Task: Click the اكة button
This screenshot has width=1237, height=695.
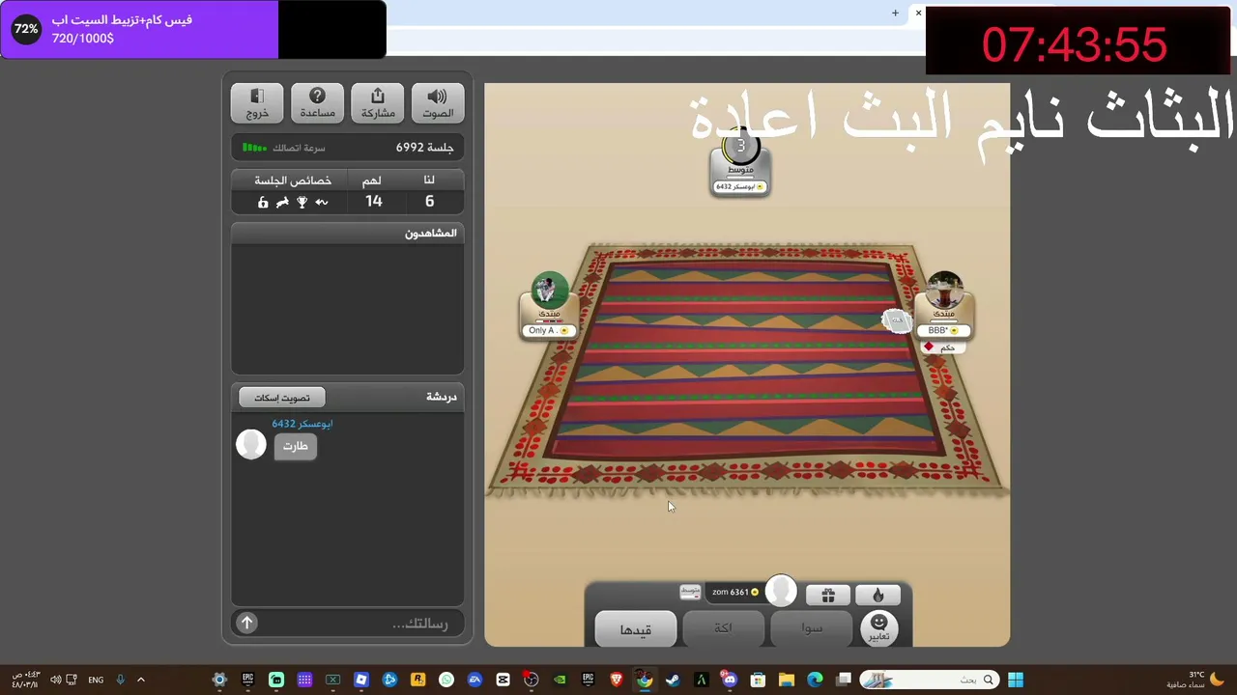Action: point(723,628)
